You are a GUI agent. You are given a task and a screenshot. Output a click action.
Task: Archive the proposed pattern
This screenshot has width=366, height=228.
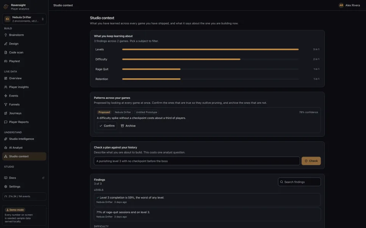[128, 126]
